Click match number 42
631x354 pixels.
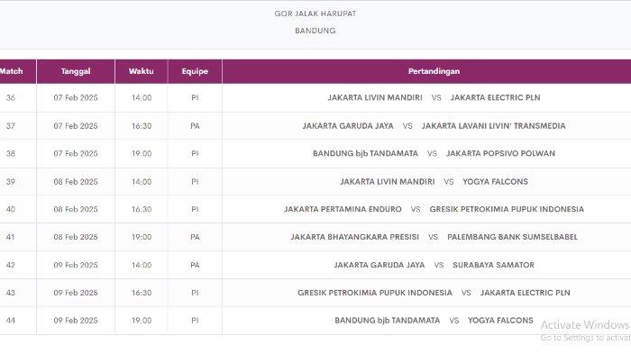click(11, 265)
